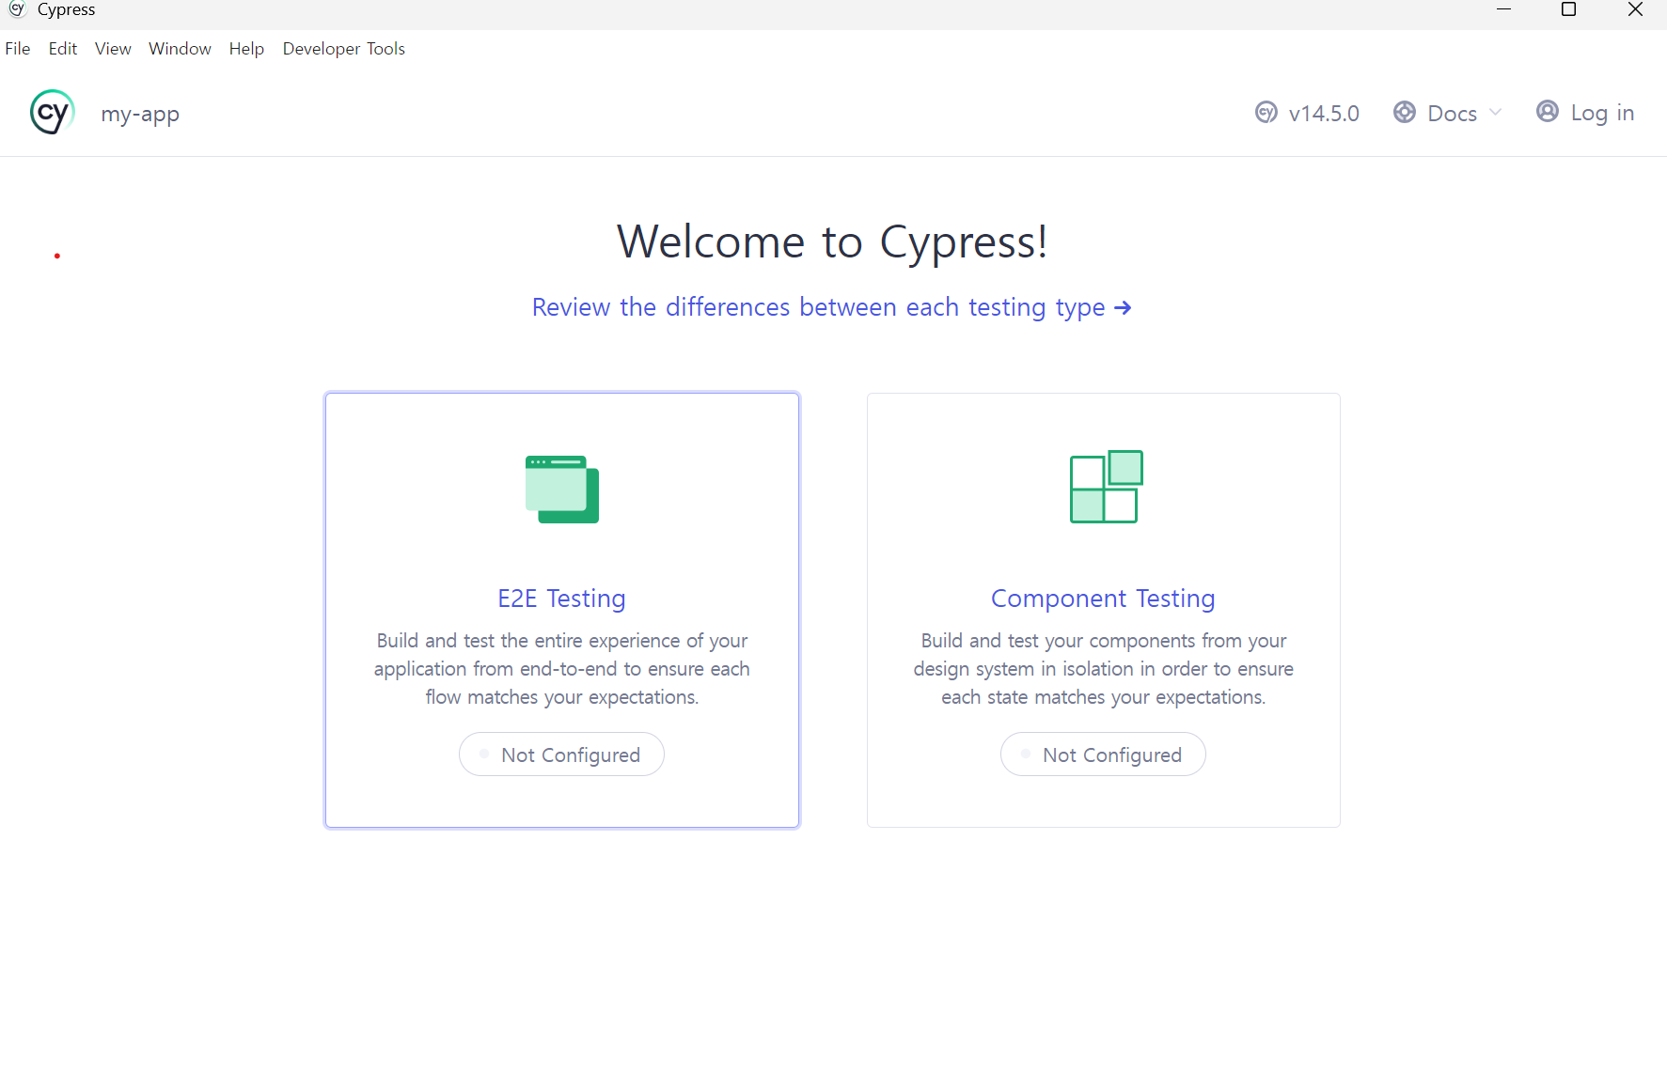Click the E2E Testing description text

pyautogui.click(x=562, y=669)
